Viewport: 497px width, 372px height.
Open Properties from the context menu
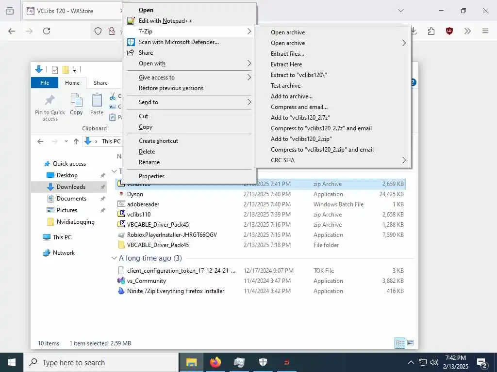[x=189, y=176]
